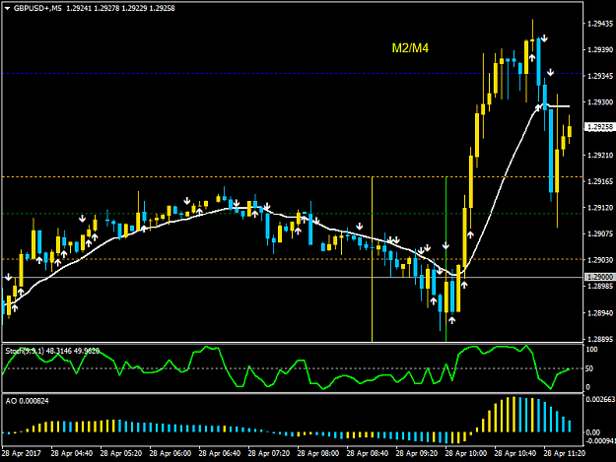The height and width of the screenshot is (462, 616).
Task: Click the AO 0.000824 indicator label
Action: click(28, 401)
